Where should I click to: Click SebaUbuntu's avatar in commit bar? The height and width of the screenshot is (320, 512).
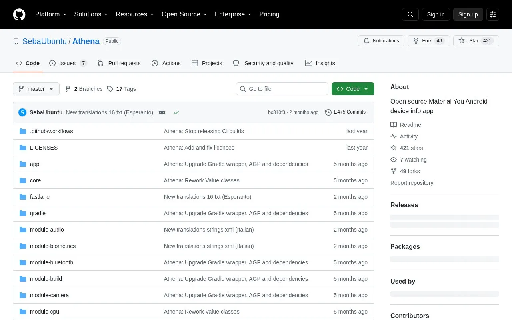[22, 112]
